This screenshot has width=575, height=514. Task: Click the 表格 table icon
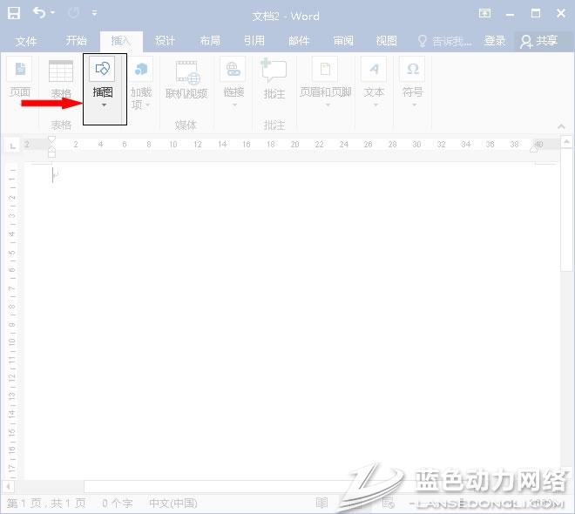coord(61,71)
